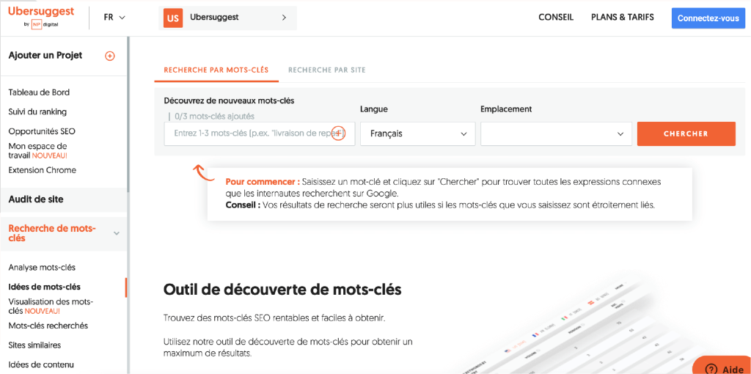Image resolution: width=751 pixels, height=374 pixels.
Task: Click the sidebar vertical scrollbar
Action: tap(128, 115)
